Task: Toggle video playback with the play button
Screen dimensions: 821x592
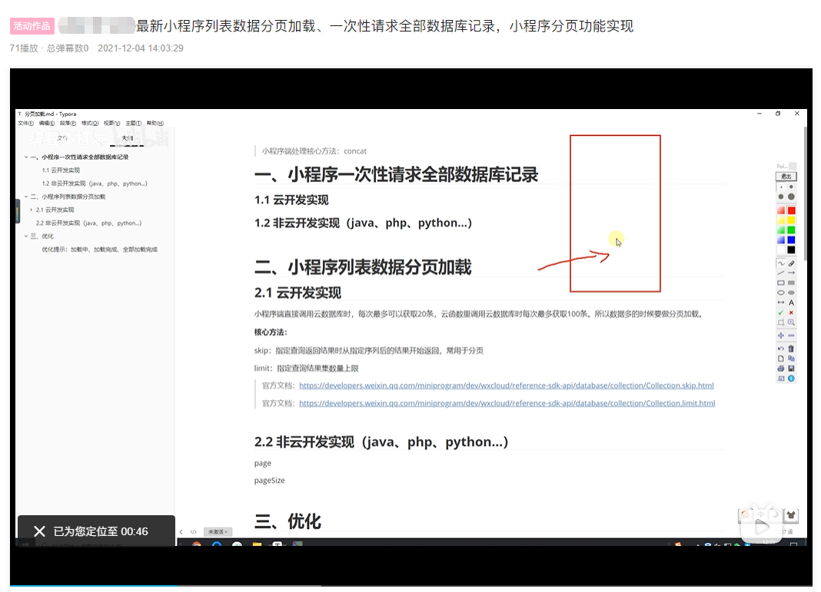Action: pyautogui.click(x=761, y=526)
